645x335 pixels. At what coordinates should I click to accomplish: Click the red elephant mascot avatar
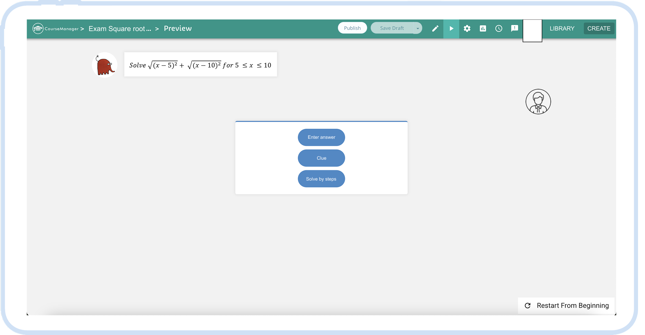(105, 65)
